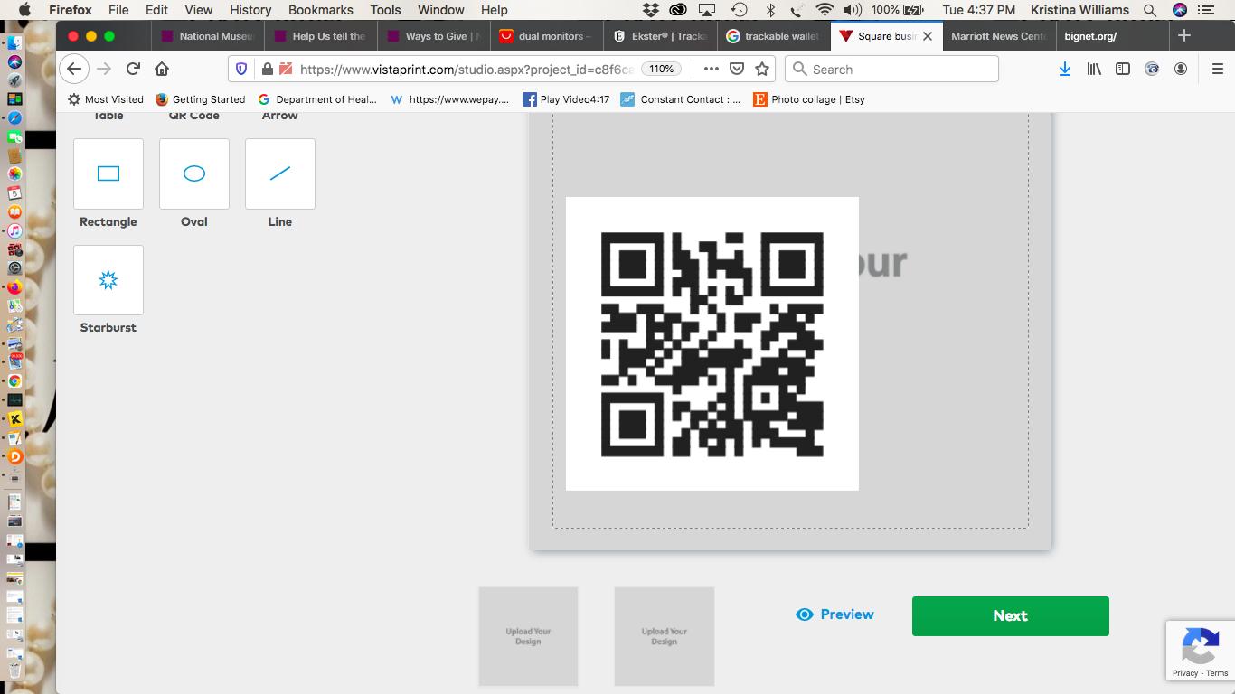Open the Most Visited bookmarks folder
This screenshot has width=1235, height=694.
(x=106, y=99)
